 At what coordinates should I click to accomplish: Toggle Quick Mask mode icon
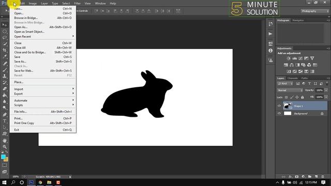pos(5,165)
